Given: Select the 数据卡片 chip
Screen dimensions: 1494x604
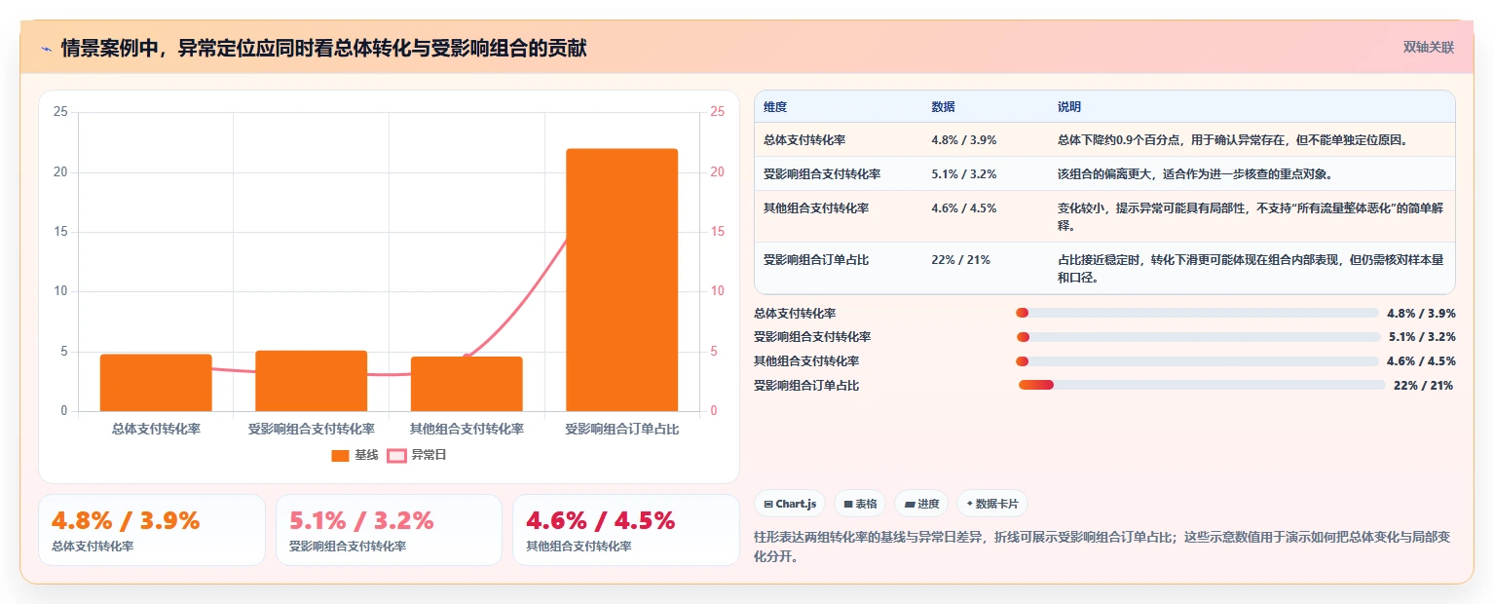Looking at the screenshot, I should click(992, 504).
